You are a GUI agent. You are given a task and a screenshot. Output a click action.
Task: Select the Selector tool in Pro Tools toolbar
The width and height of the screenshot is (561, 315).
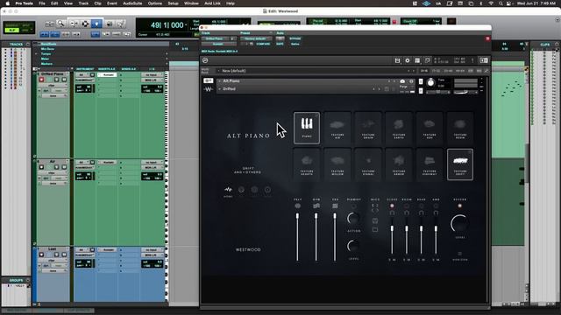tap(85, 24)
